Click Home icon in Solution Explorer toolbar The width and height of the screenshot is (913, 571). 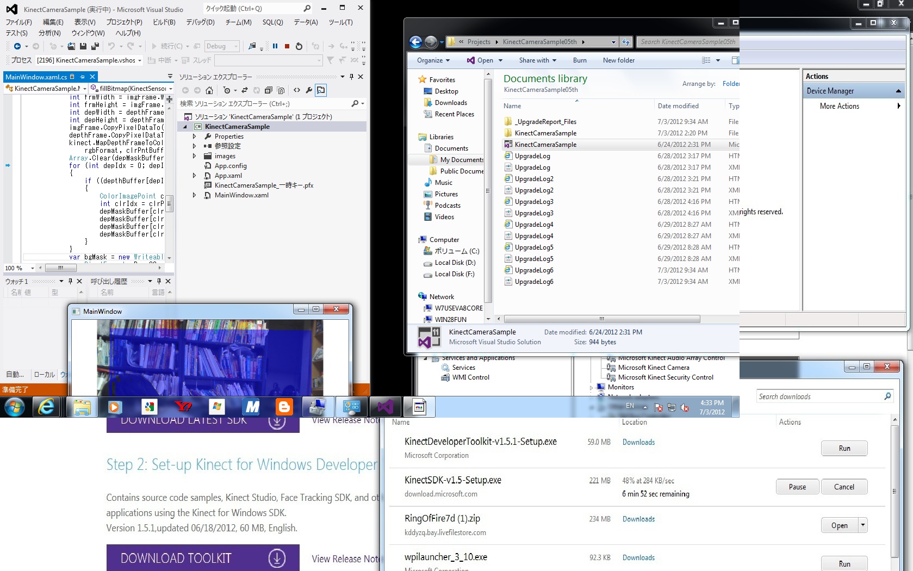click(210, 90)
